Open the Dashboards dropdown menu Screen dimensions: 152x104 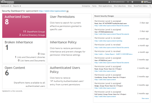tap(6, 6)
